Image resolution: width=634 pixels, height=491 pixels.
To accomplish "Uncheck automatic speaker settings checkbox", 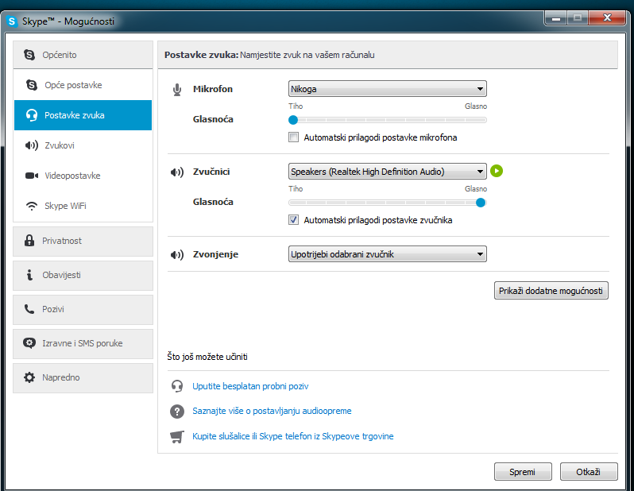I will 294,220.
